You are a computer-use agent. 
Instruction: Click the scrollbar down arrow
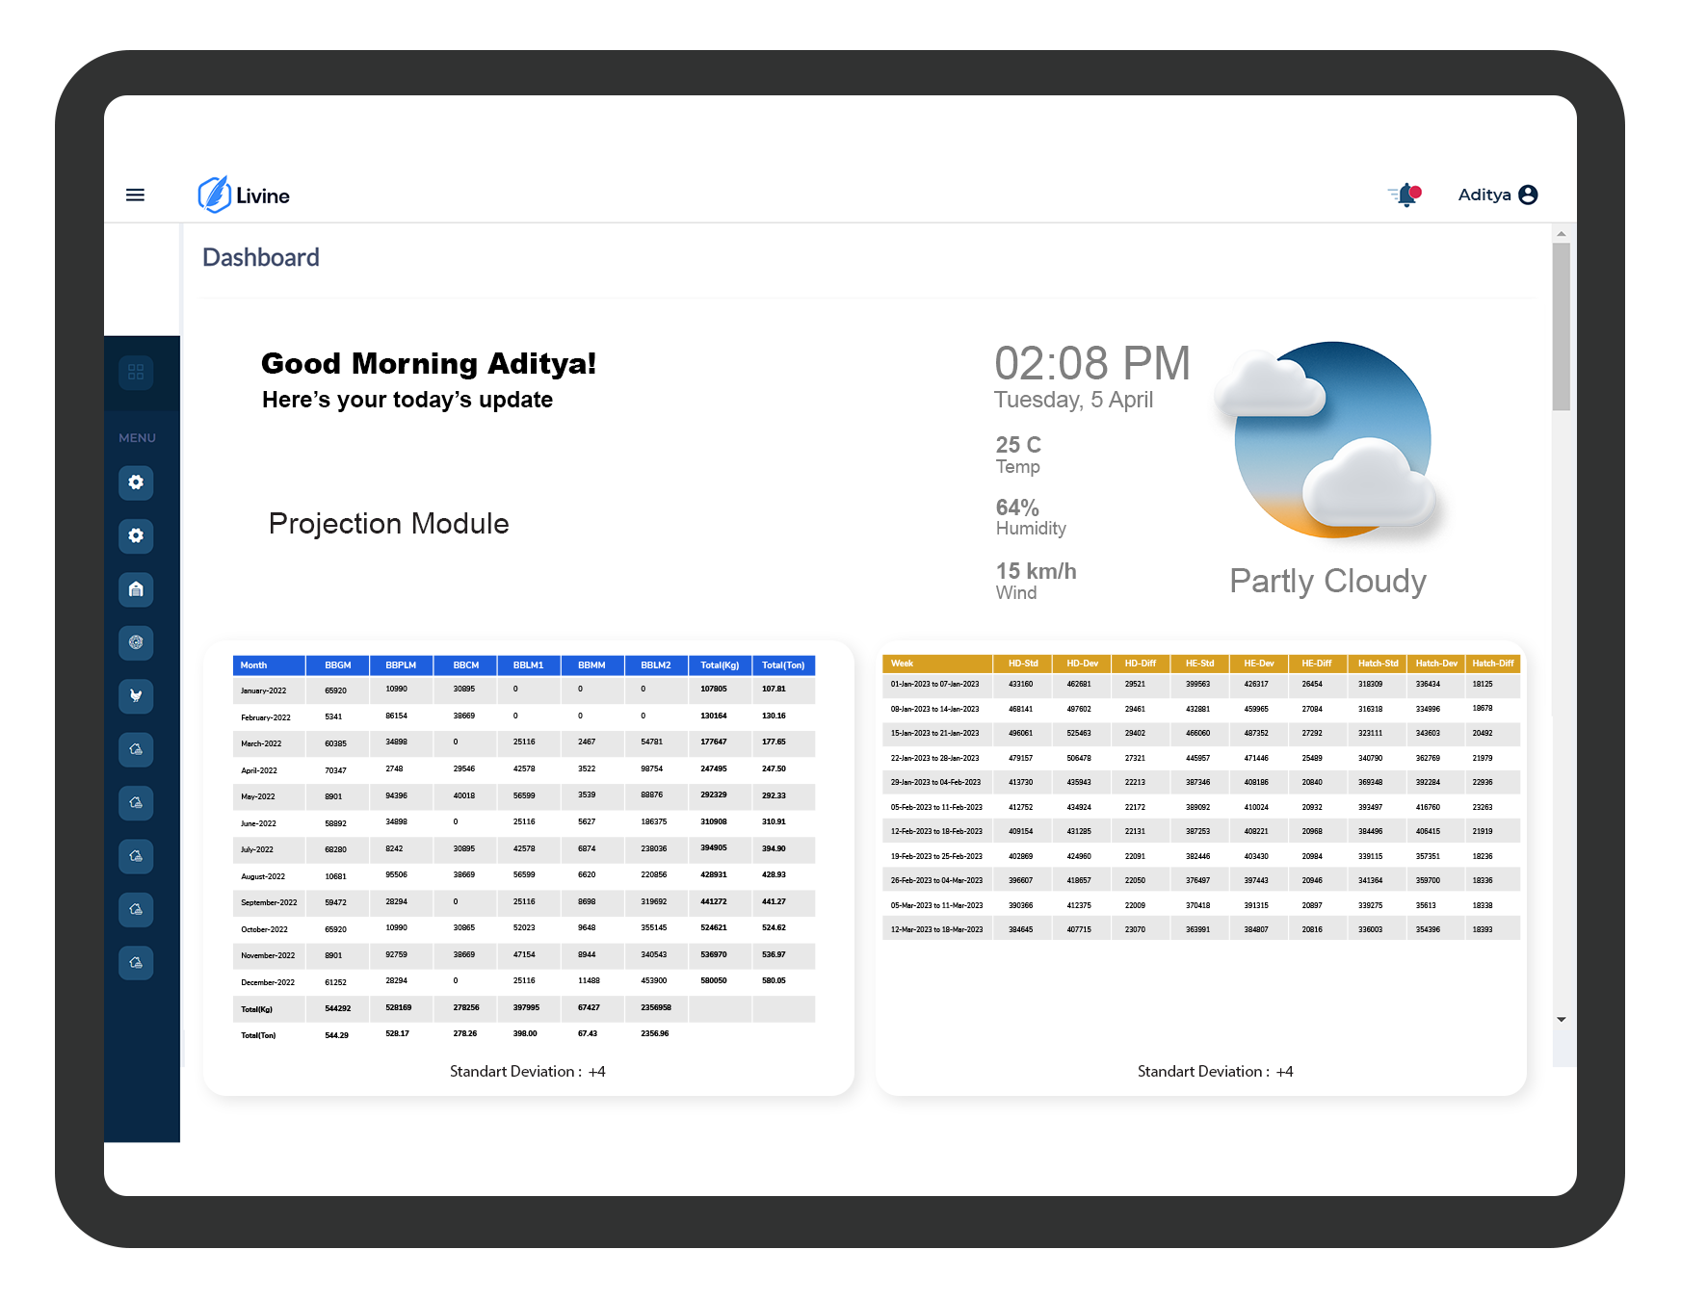pyautogui.click(x=1561, y=1019)
